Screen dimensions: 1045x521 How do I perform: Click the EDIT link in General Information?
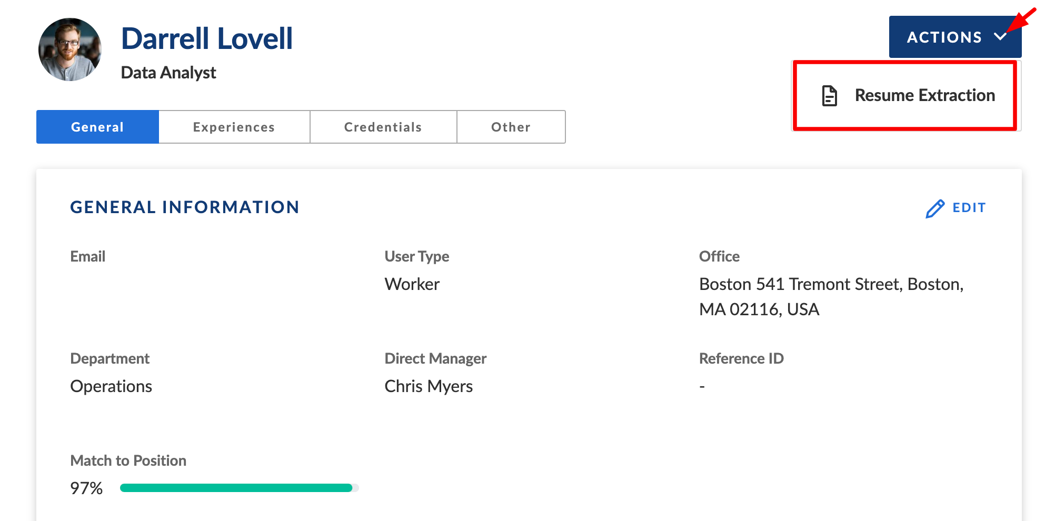pos(969,208)
